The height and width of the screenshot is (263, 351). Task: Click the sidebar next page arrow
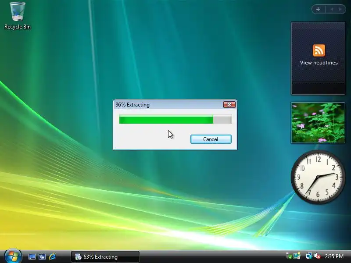tap(340, 9)
